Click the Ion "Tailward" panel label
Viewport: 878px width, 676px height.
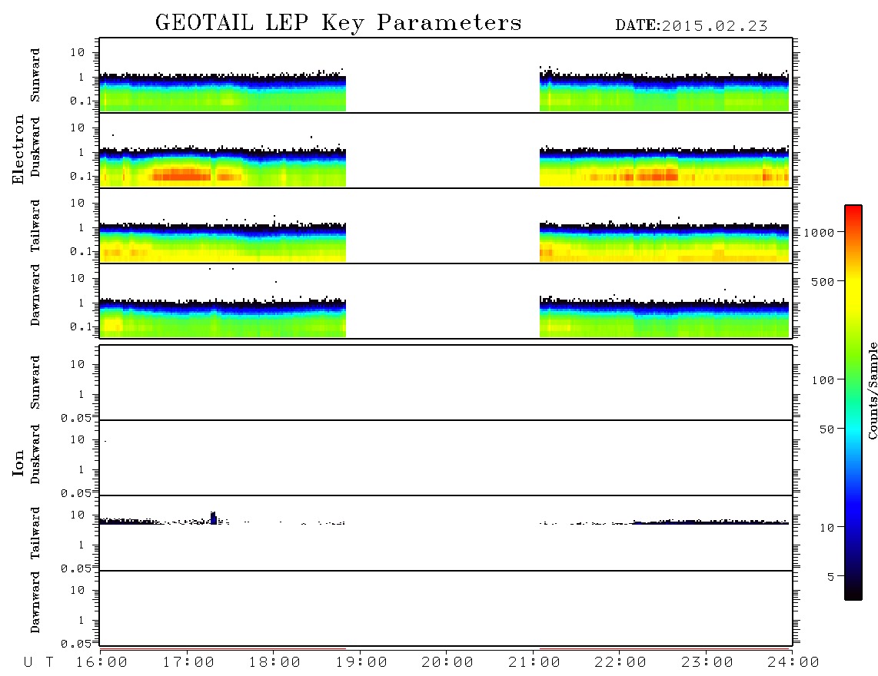point(35,533)
